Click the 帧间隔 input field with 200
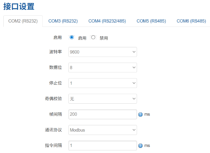210x153 pixels. [103, 114]
